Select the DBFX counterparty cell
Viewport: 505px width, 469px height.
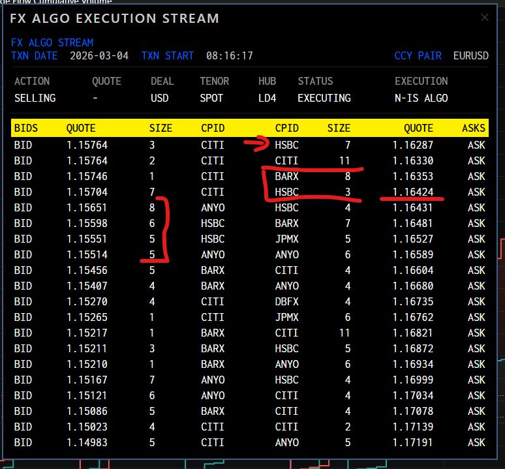pyautogui.click(x=286, y=301)
